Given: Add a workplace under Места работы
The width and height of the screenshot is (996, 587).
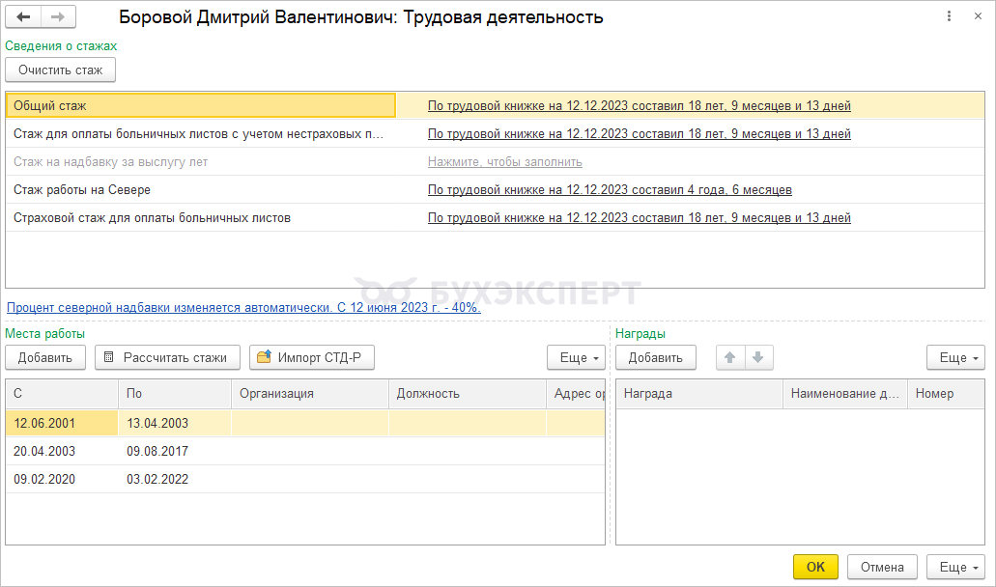Looking at the screenshot, I should click(x=45, y=358).
